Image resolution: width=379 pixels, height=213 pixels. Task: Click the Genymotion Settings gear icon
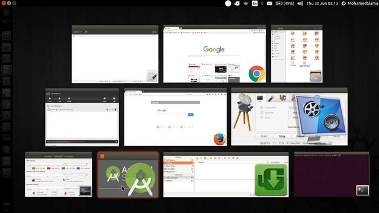[x=69, y=99]
